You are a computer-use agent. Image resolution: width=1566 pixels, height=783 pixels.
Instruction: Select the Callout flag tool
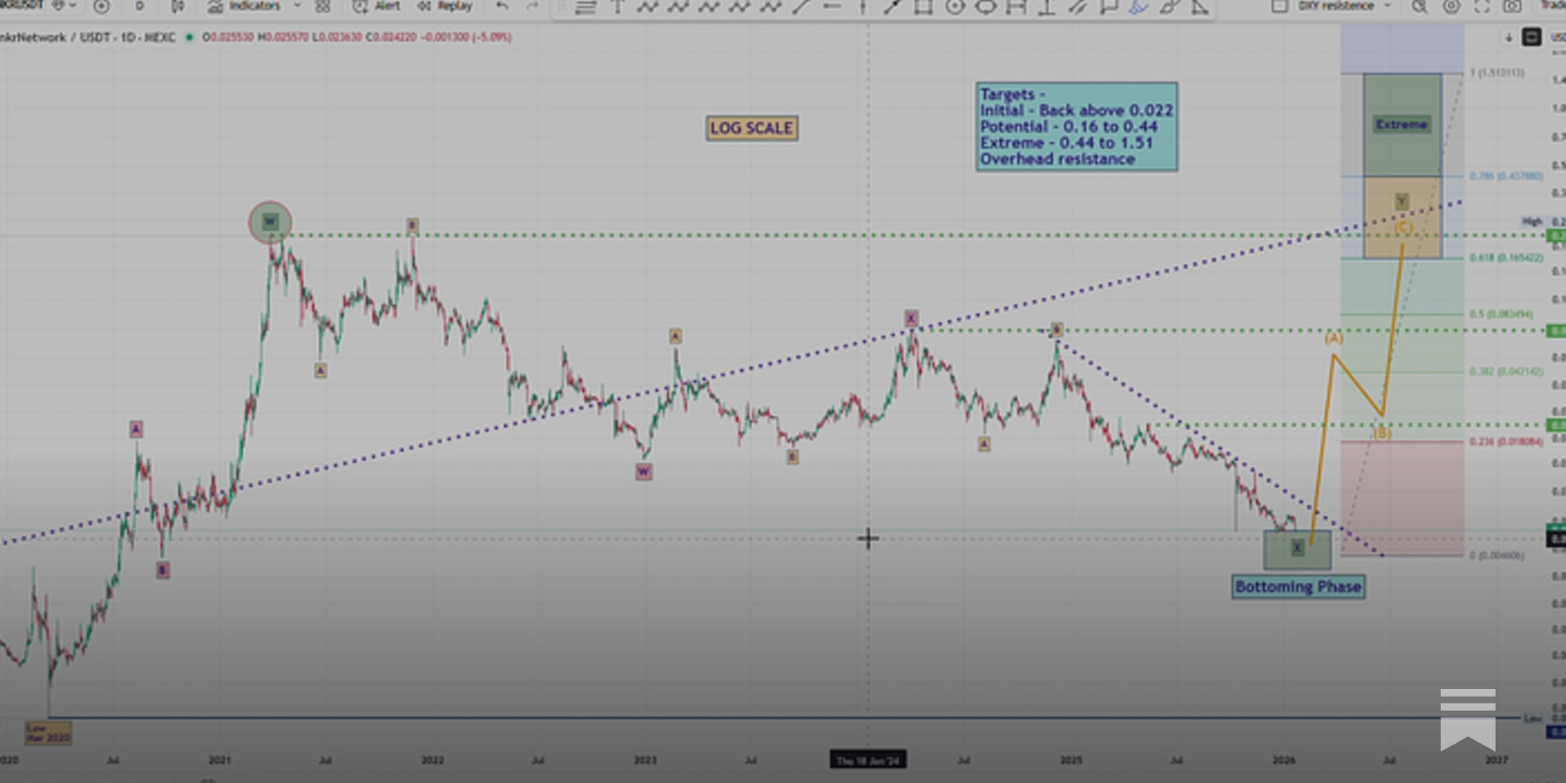click(x=1108, y=8)
